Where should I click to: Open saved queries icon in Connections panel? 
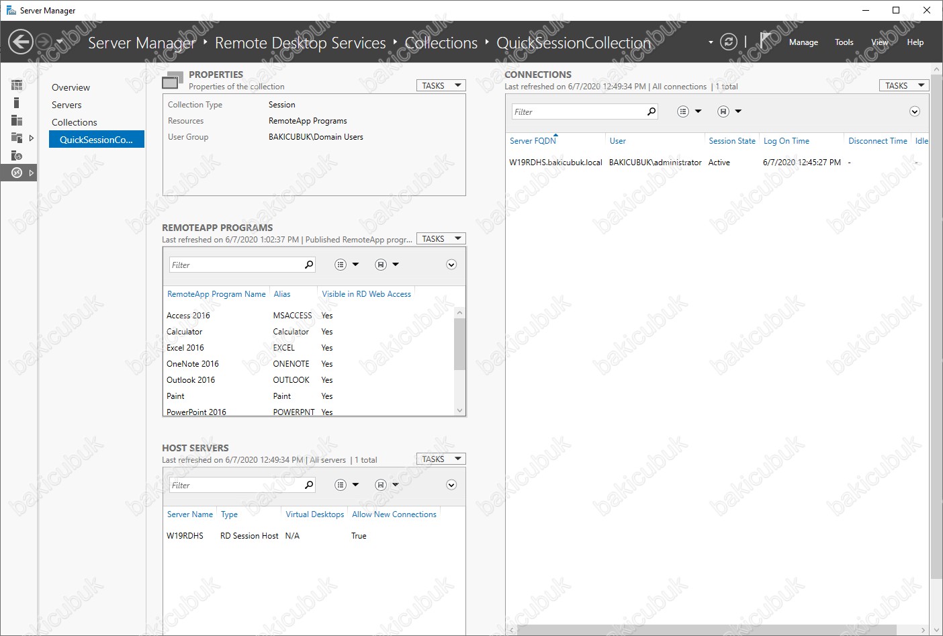tap(723, 111)
